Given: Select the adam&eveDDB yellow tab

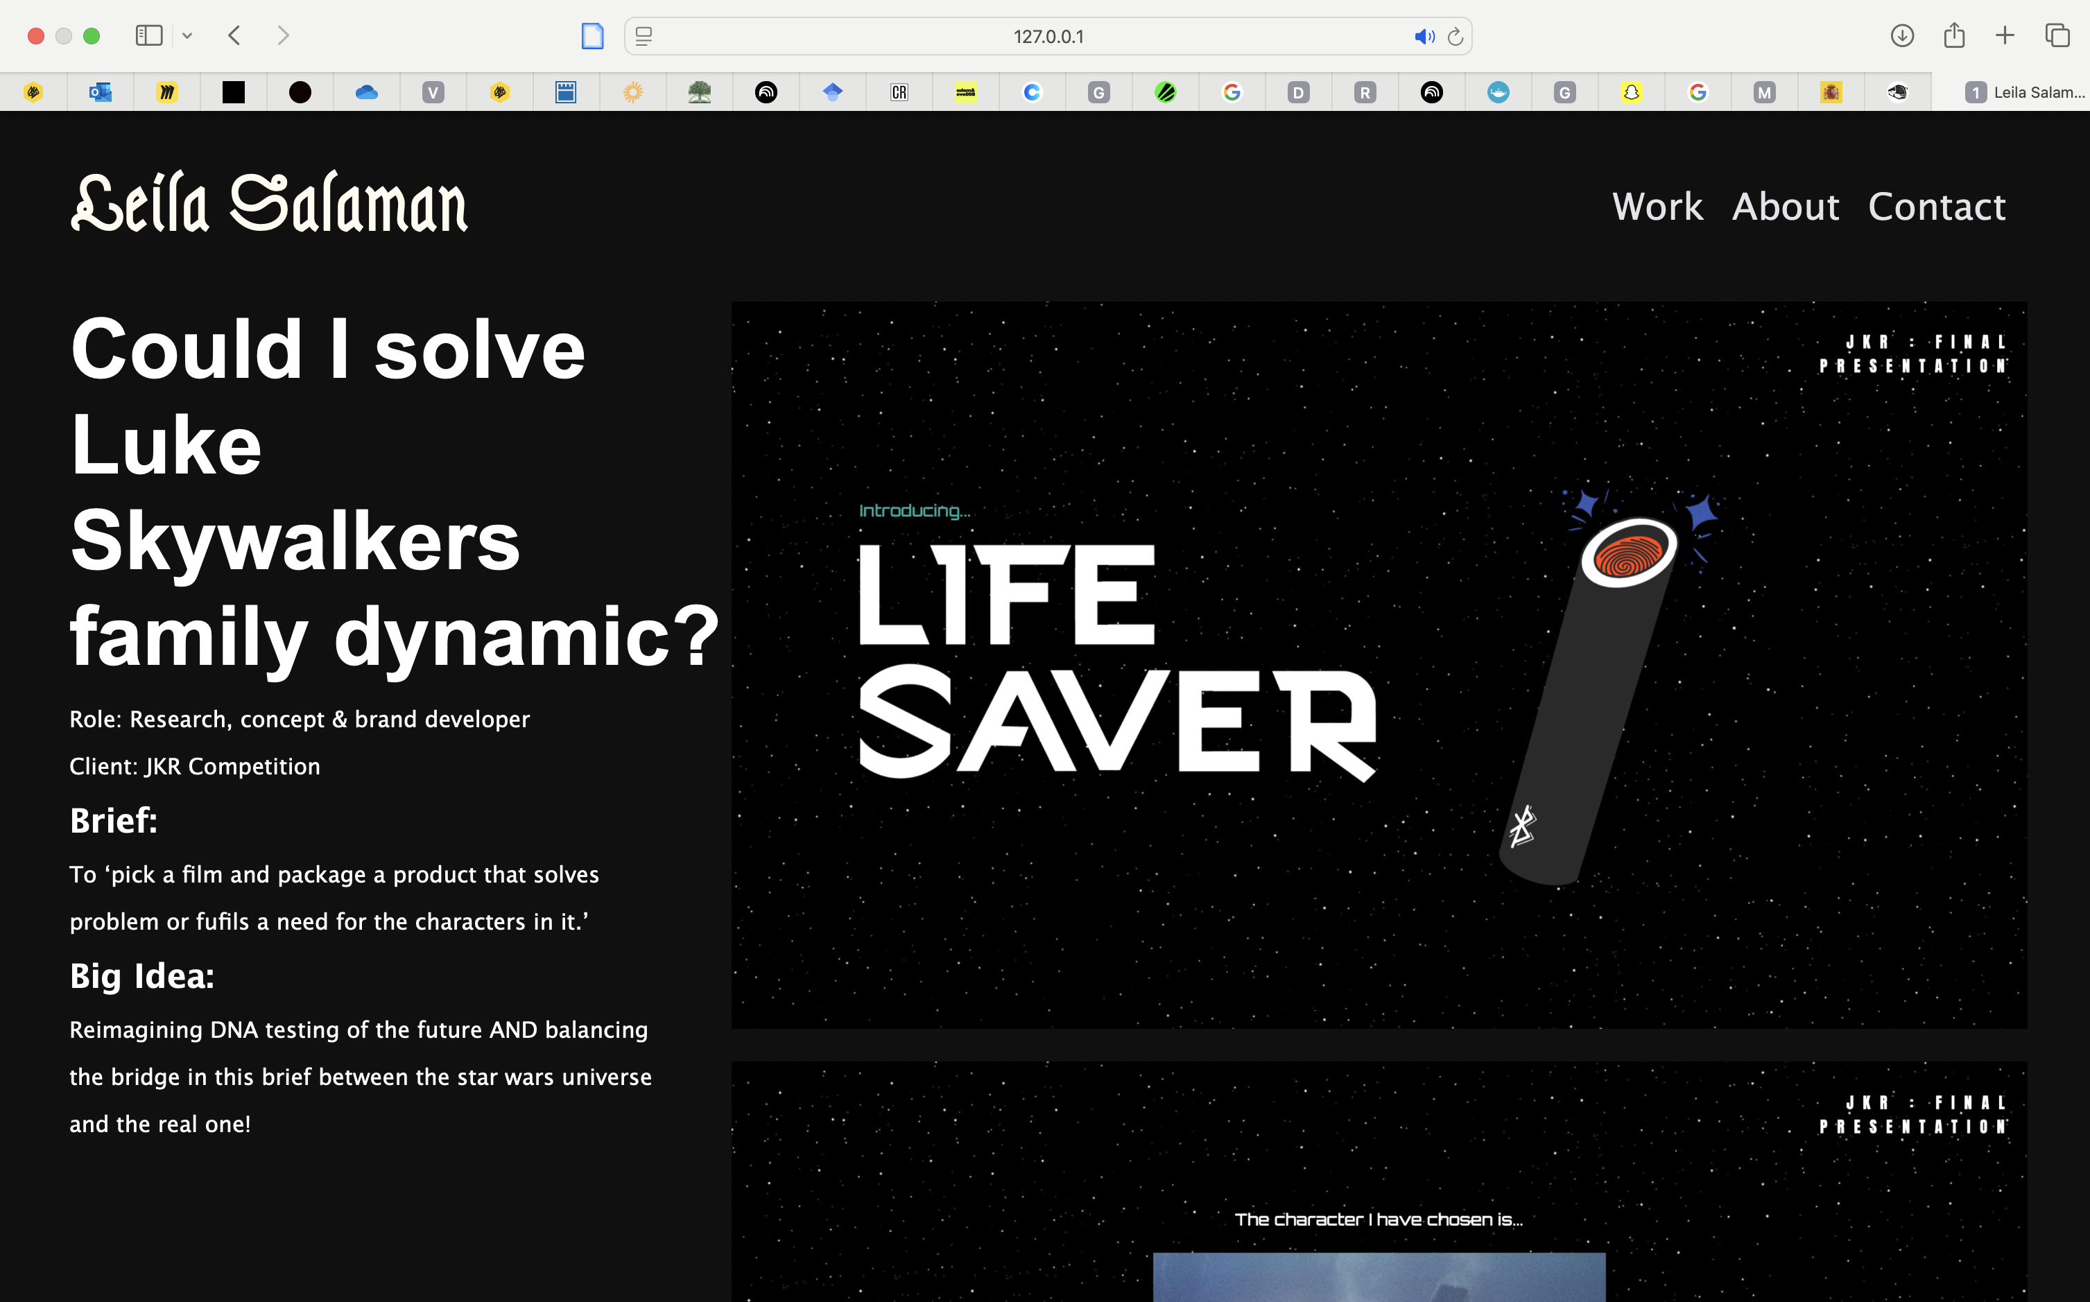Looking at the screenshot, I should [x=965, y=92].
